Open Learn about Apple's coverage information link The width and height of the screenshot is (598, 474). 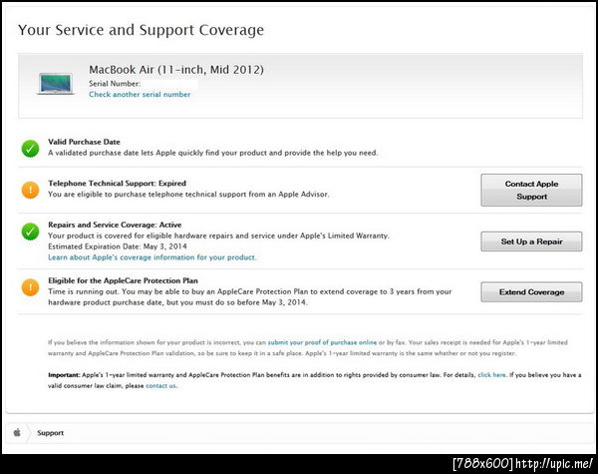152,257
